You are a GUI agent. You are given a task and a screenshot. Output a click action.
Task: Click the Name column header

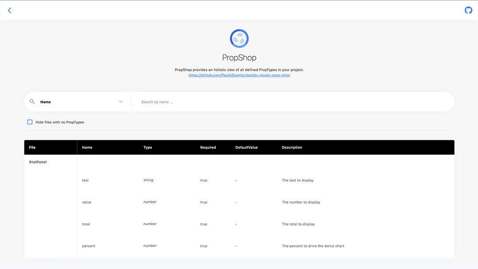point(87,147)
